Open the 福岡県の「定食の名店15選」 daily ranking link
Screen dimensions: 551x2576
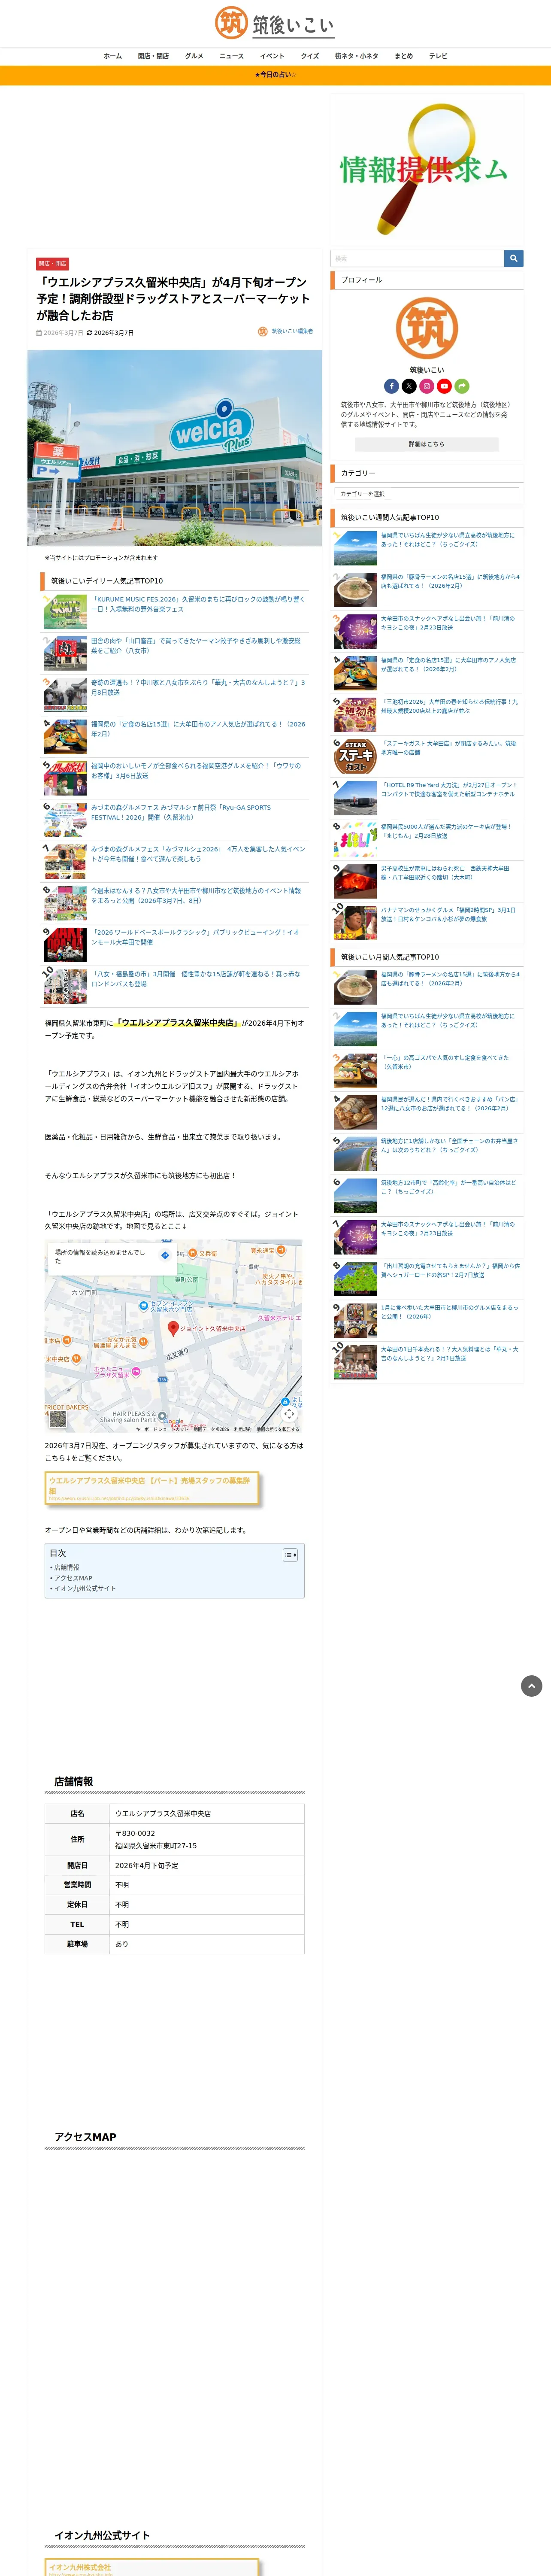(198, 729)
